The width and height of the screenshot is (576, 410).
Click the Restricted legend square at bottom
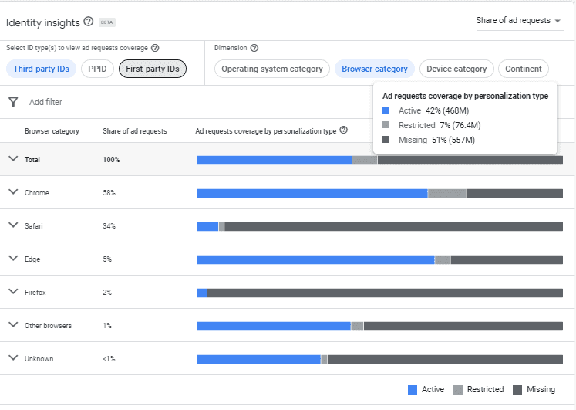pyautogui.click(x=458, y=390)
